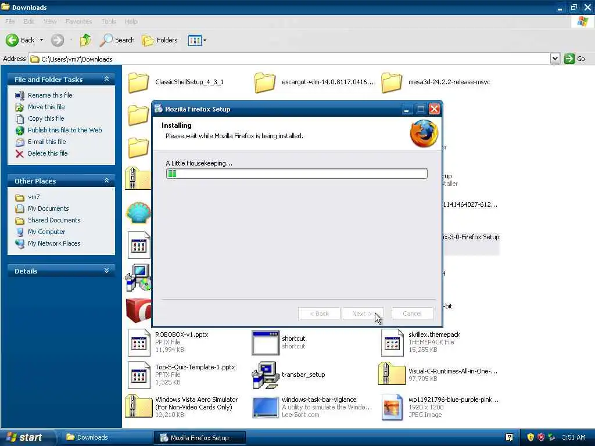Open the Edit menu
The image size is (595, 446).
click(x=29, y=21)
